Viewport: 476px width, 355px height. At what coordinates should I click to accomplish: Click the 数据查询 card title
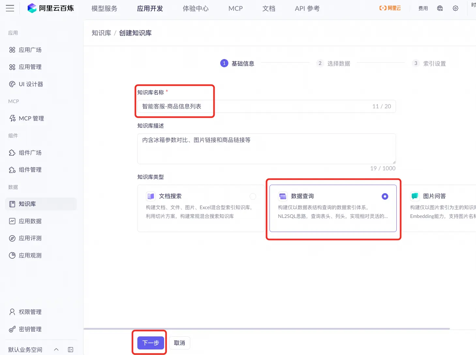click(x=302, y=196)
